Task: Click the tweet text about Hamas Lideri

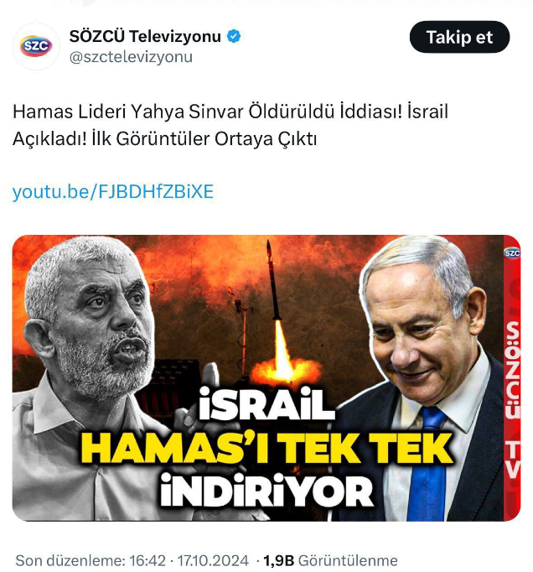Action: pyautogui.click(x=230, y=125)
